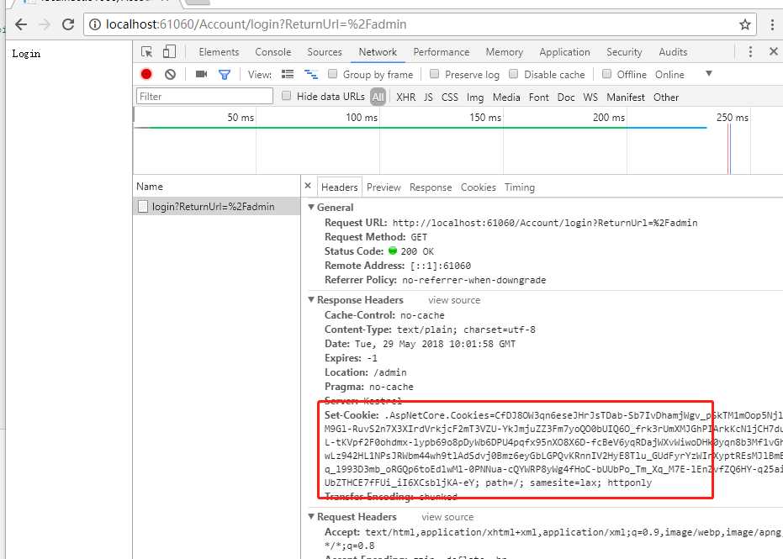The image size is (783, 559).
Task: Switch to the Memory tab
Action: tap(505, 52)
